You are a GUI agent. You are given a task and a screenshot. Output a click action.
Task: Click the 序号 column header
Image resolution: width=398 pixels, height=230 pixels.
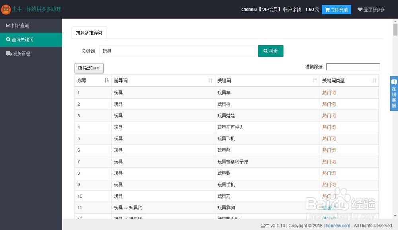93,80
